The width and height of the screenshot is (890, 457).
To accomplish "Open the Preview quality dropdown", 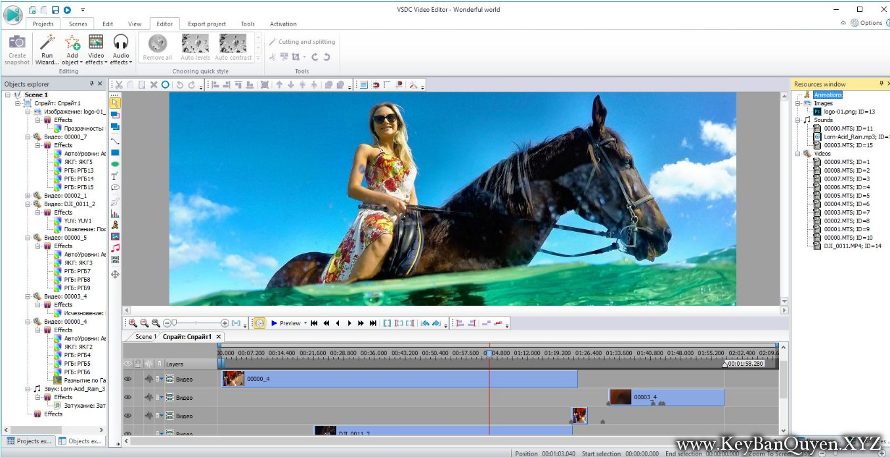I will [x=305, y=322].
